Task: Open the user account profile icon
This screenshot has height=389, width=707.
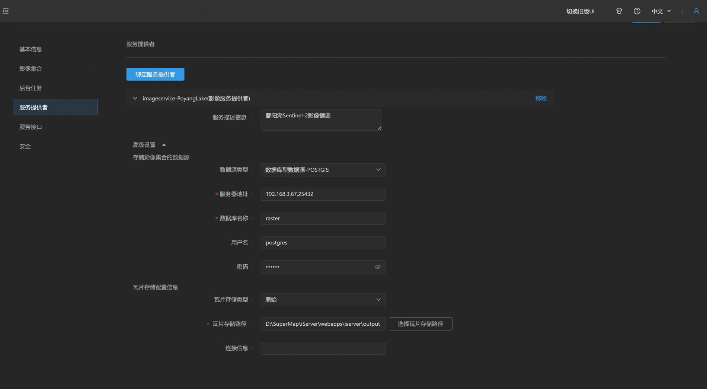Action: 696,11
